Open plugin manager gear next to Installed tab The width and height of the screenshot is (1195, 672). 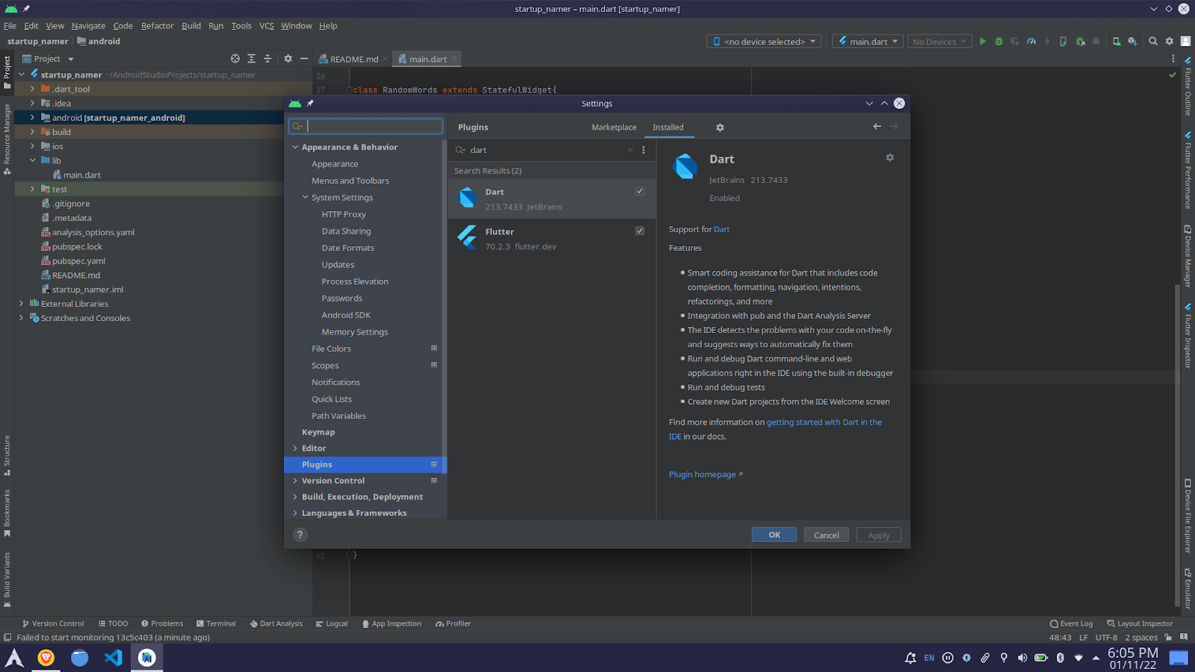click(720, 128)
